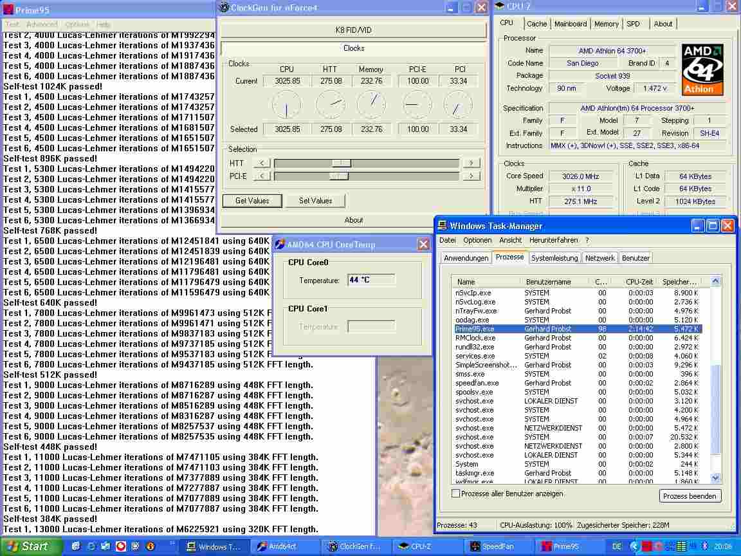Open the Optionen menu in Task-Manager
Image resolution: width=741 pixels, height=556 pixels.
(x=477, y=240)
